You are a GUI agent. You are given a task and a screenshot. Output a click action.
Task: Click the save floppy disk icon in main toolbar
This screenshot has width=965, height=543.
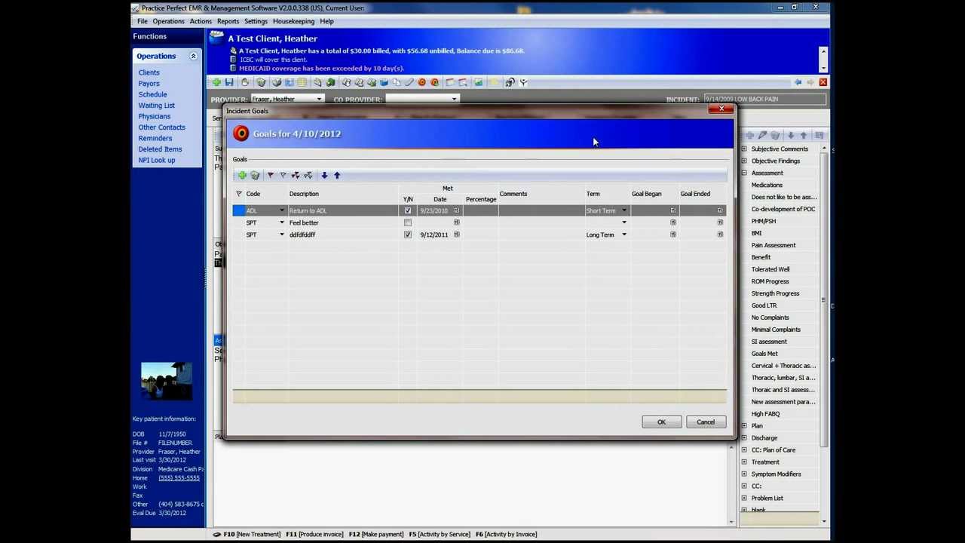point(229,82)
